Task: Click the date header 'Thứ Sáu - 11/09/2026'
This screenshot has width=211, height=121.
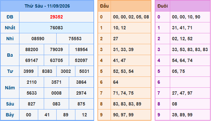Action: 47,6
